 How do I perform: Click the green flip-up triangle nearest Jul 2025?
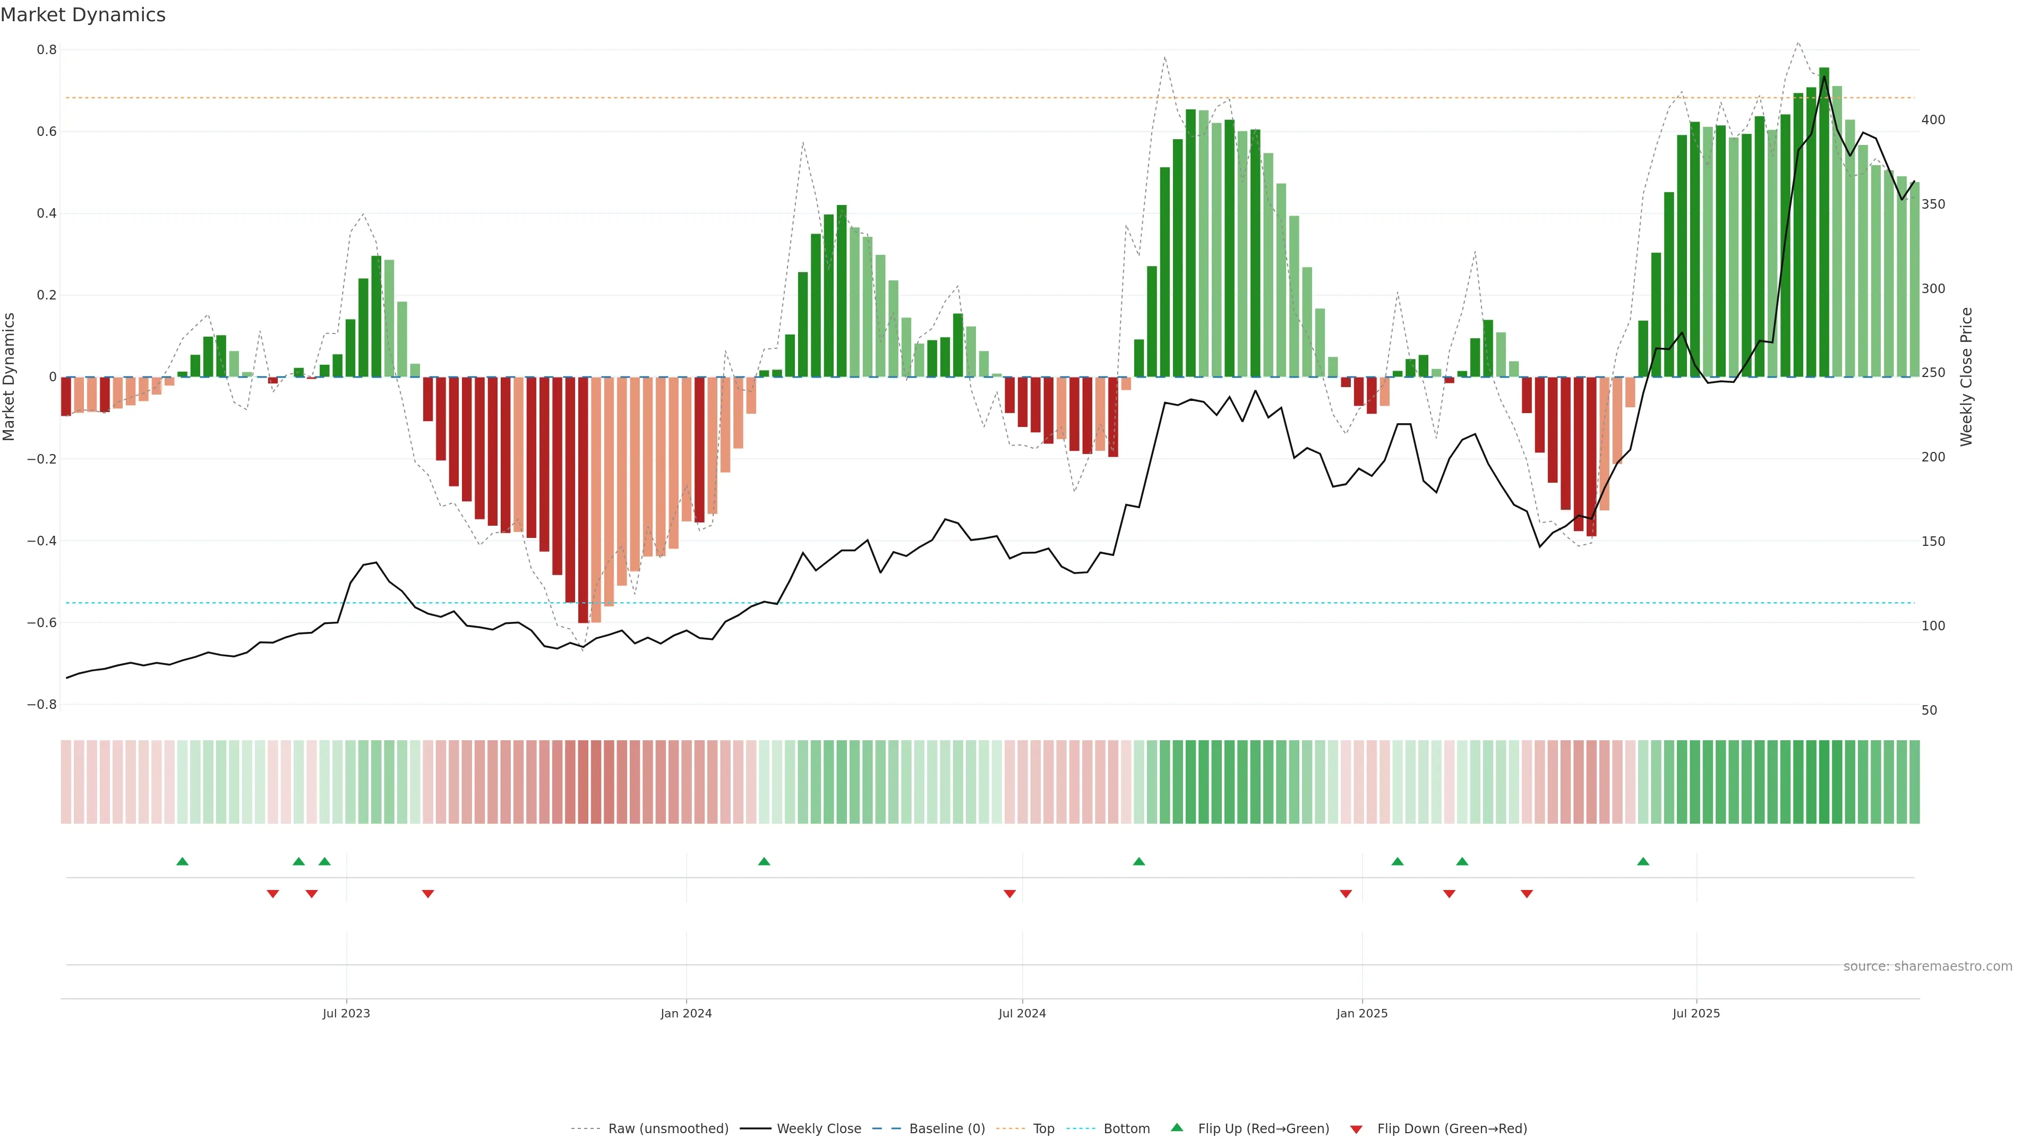click(x=1643, y=861)
